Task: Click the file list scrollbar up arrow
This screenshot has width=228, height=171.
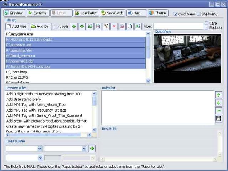Action: (148, 34)
